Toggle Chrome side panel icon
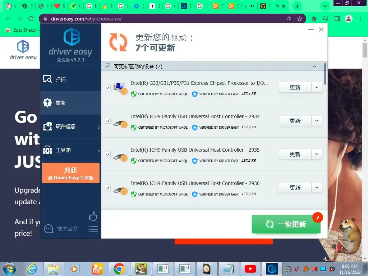Viewport: 368px width, 276px height. [x=337, y=19]
